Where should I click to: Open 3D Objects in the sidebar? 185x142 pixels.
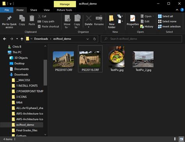click(x=19, y=58)
